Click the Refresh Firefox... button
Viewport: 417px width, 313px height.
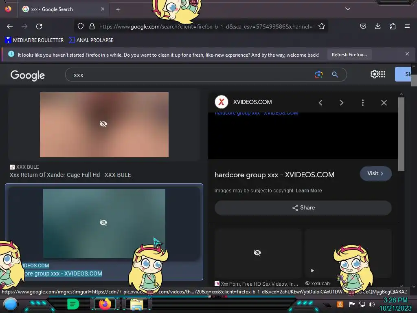pos(349,55)
